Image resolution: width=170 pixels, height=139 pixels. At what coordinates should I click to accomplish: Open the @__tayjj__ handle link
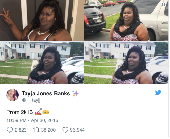[x=34, y=100]
